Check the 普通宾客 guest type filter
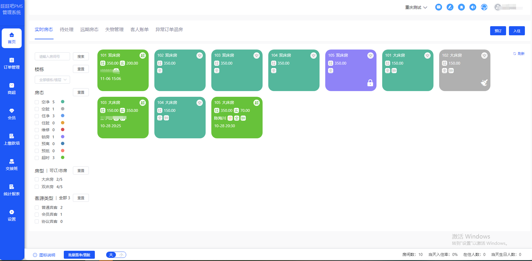Screen dimensions: 532x261 click(36, 207)
